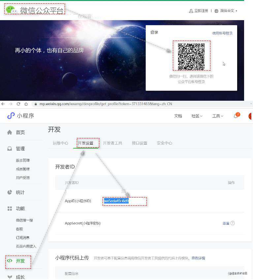Image resolution: width=253 pixels, height=280 pixels.
Task: Click the 管理 inbox icon in sidebar
Action: tap(10, 149)
